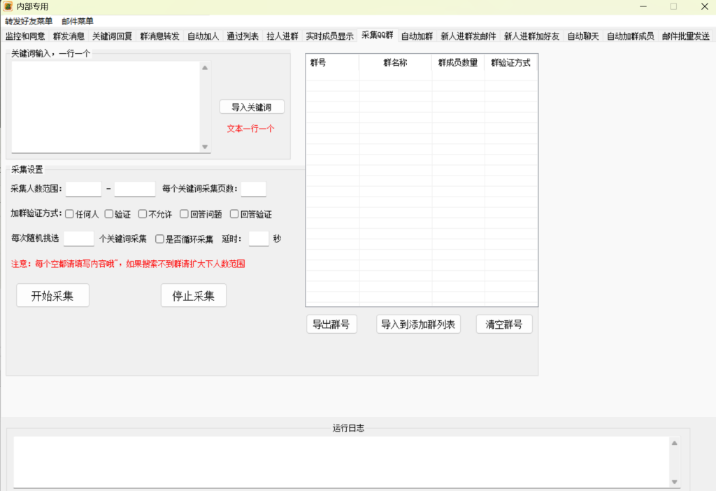This screenshot has width=716, height=491.
Task: Click the 开始采集 button
Action: pyautogui.click(x=52, y=296)
